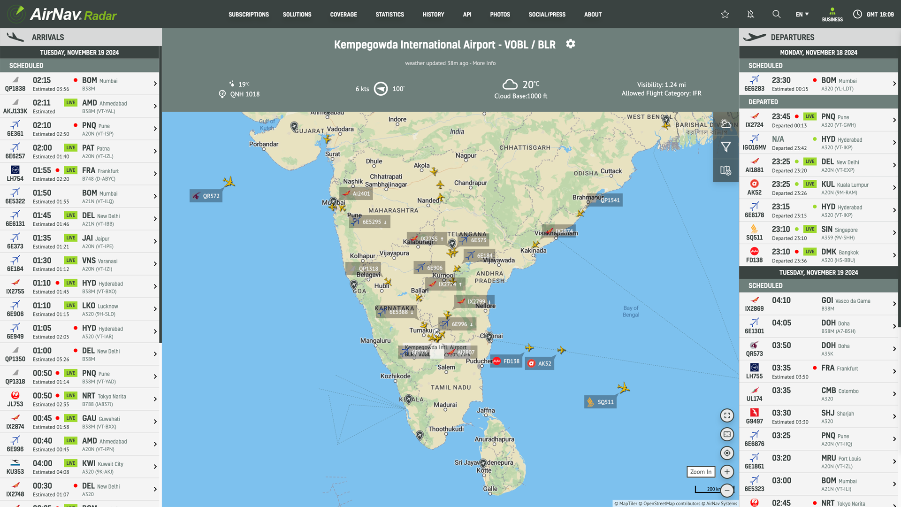901x507 pixels.
Task: Expand LH754 arrival from Frankfurt
Action: tap(80, 174)
